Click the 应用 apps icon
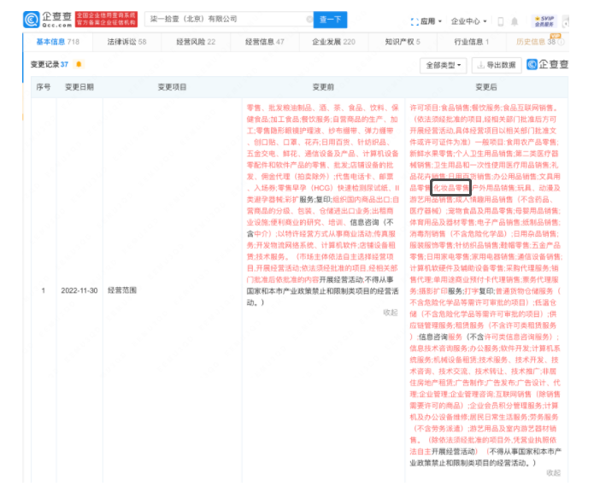This screenshot has height=504, width=594. [x=415, y=21]
